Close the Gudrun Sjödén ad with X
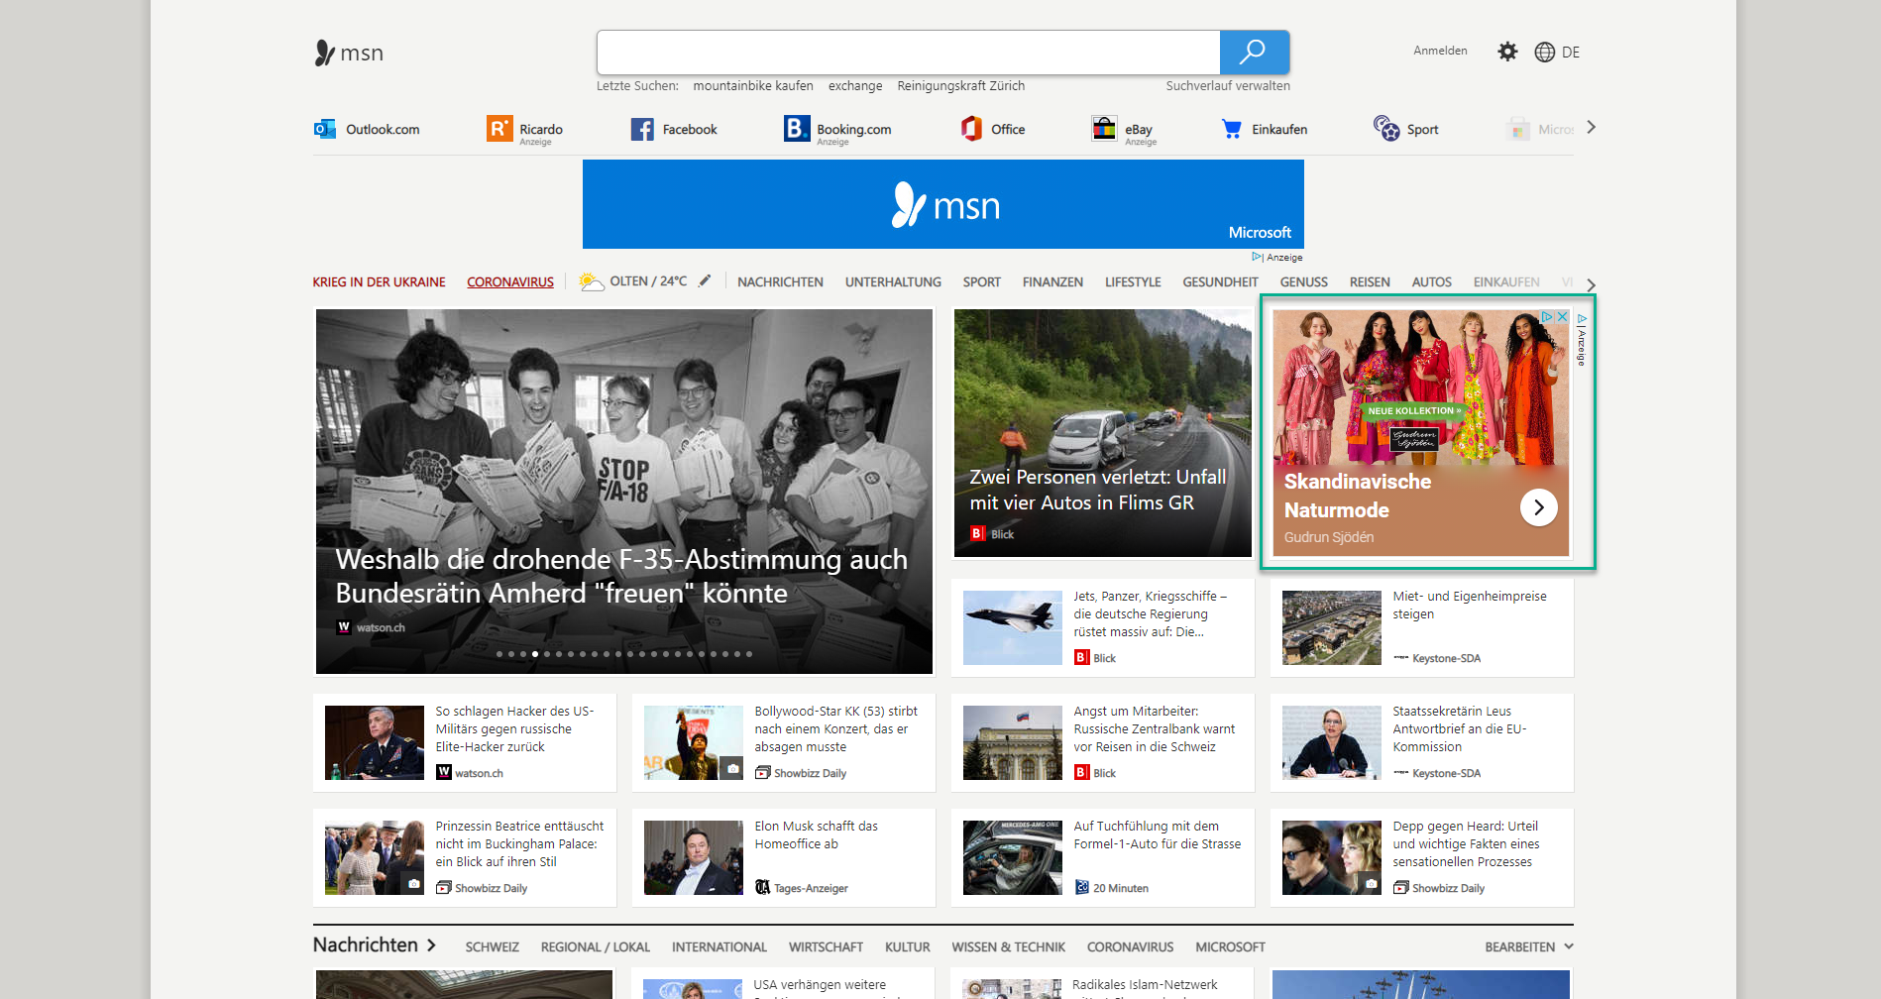This screenshot has width=1881, height=999. coord(1563,317)
